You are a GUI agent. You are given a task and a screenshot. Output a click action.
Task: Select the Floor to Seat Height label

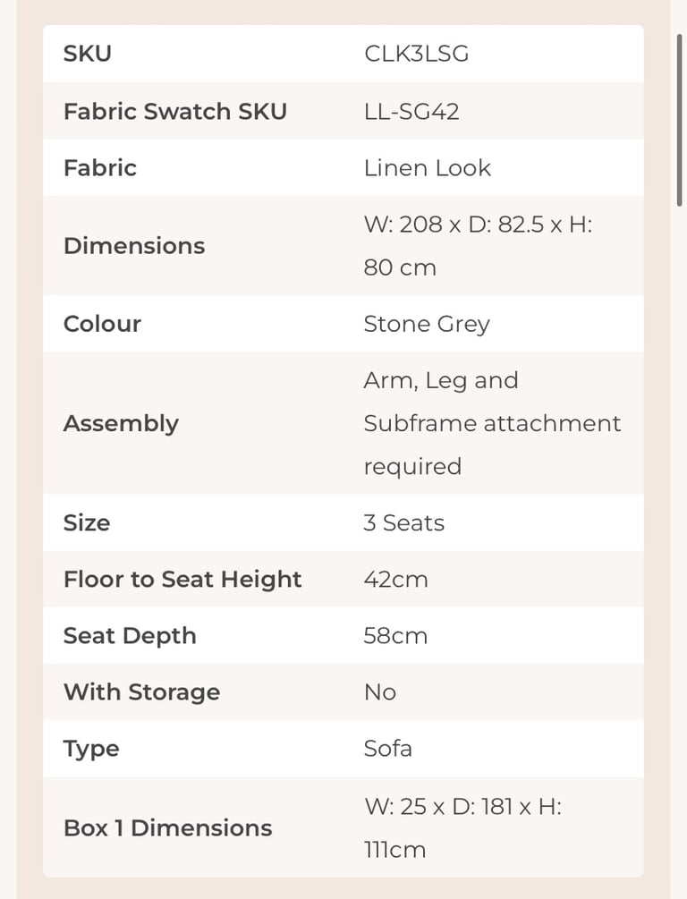click(x=182, y=580)
